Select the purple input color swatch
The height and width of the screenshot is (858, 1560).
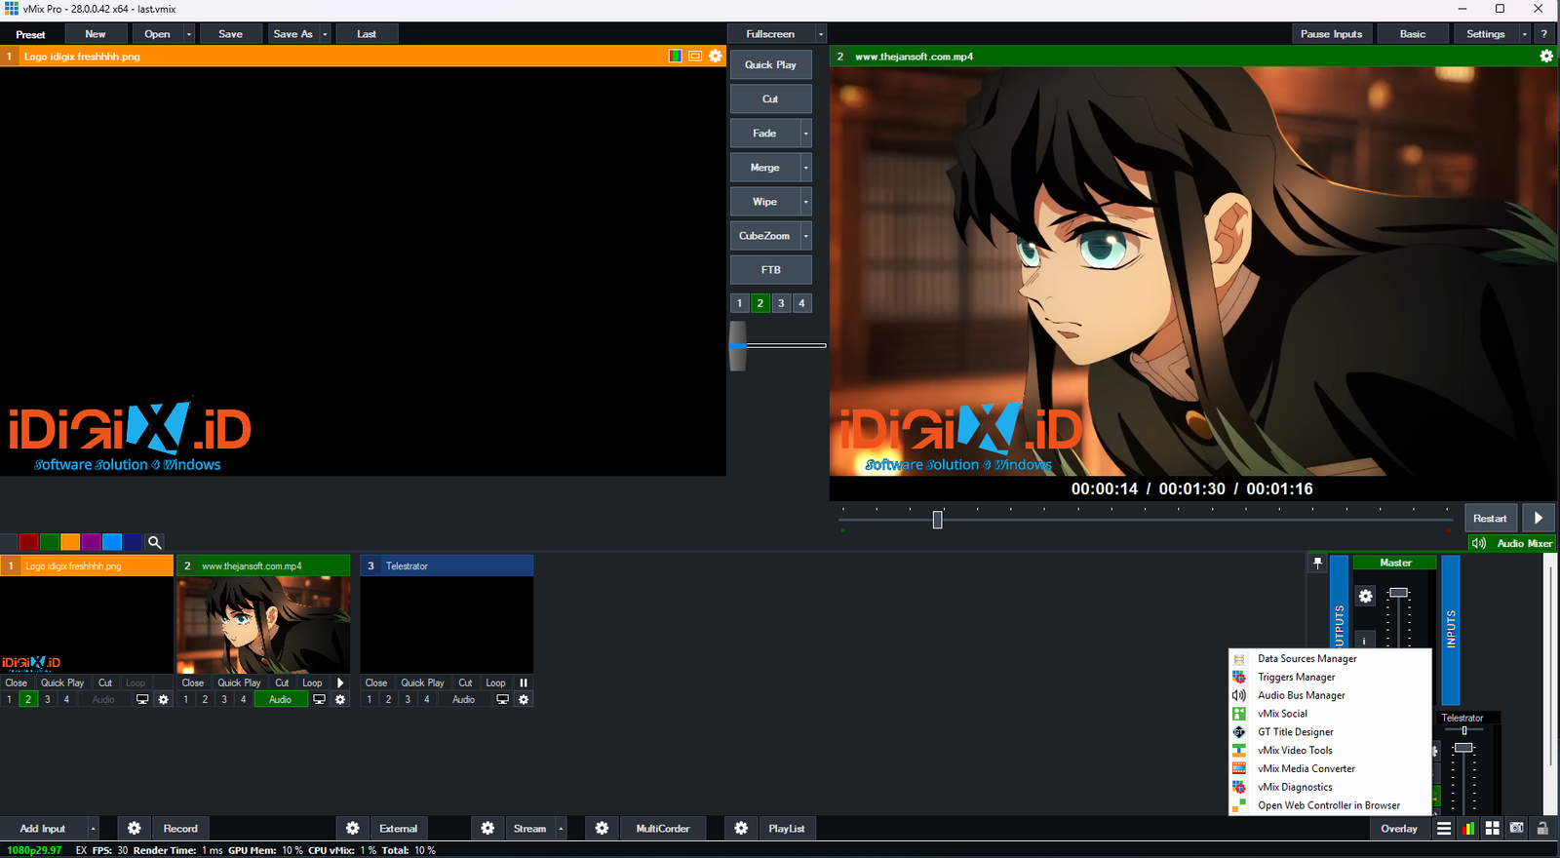point(92,542)
